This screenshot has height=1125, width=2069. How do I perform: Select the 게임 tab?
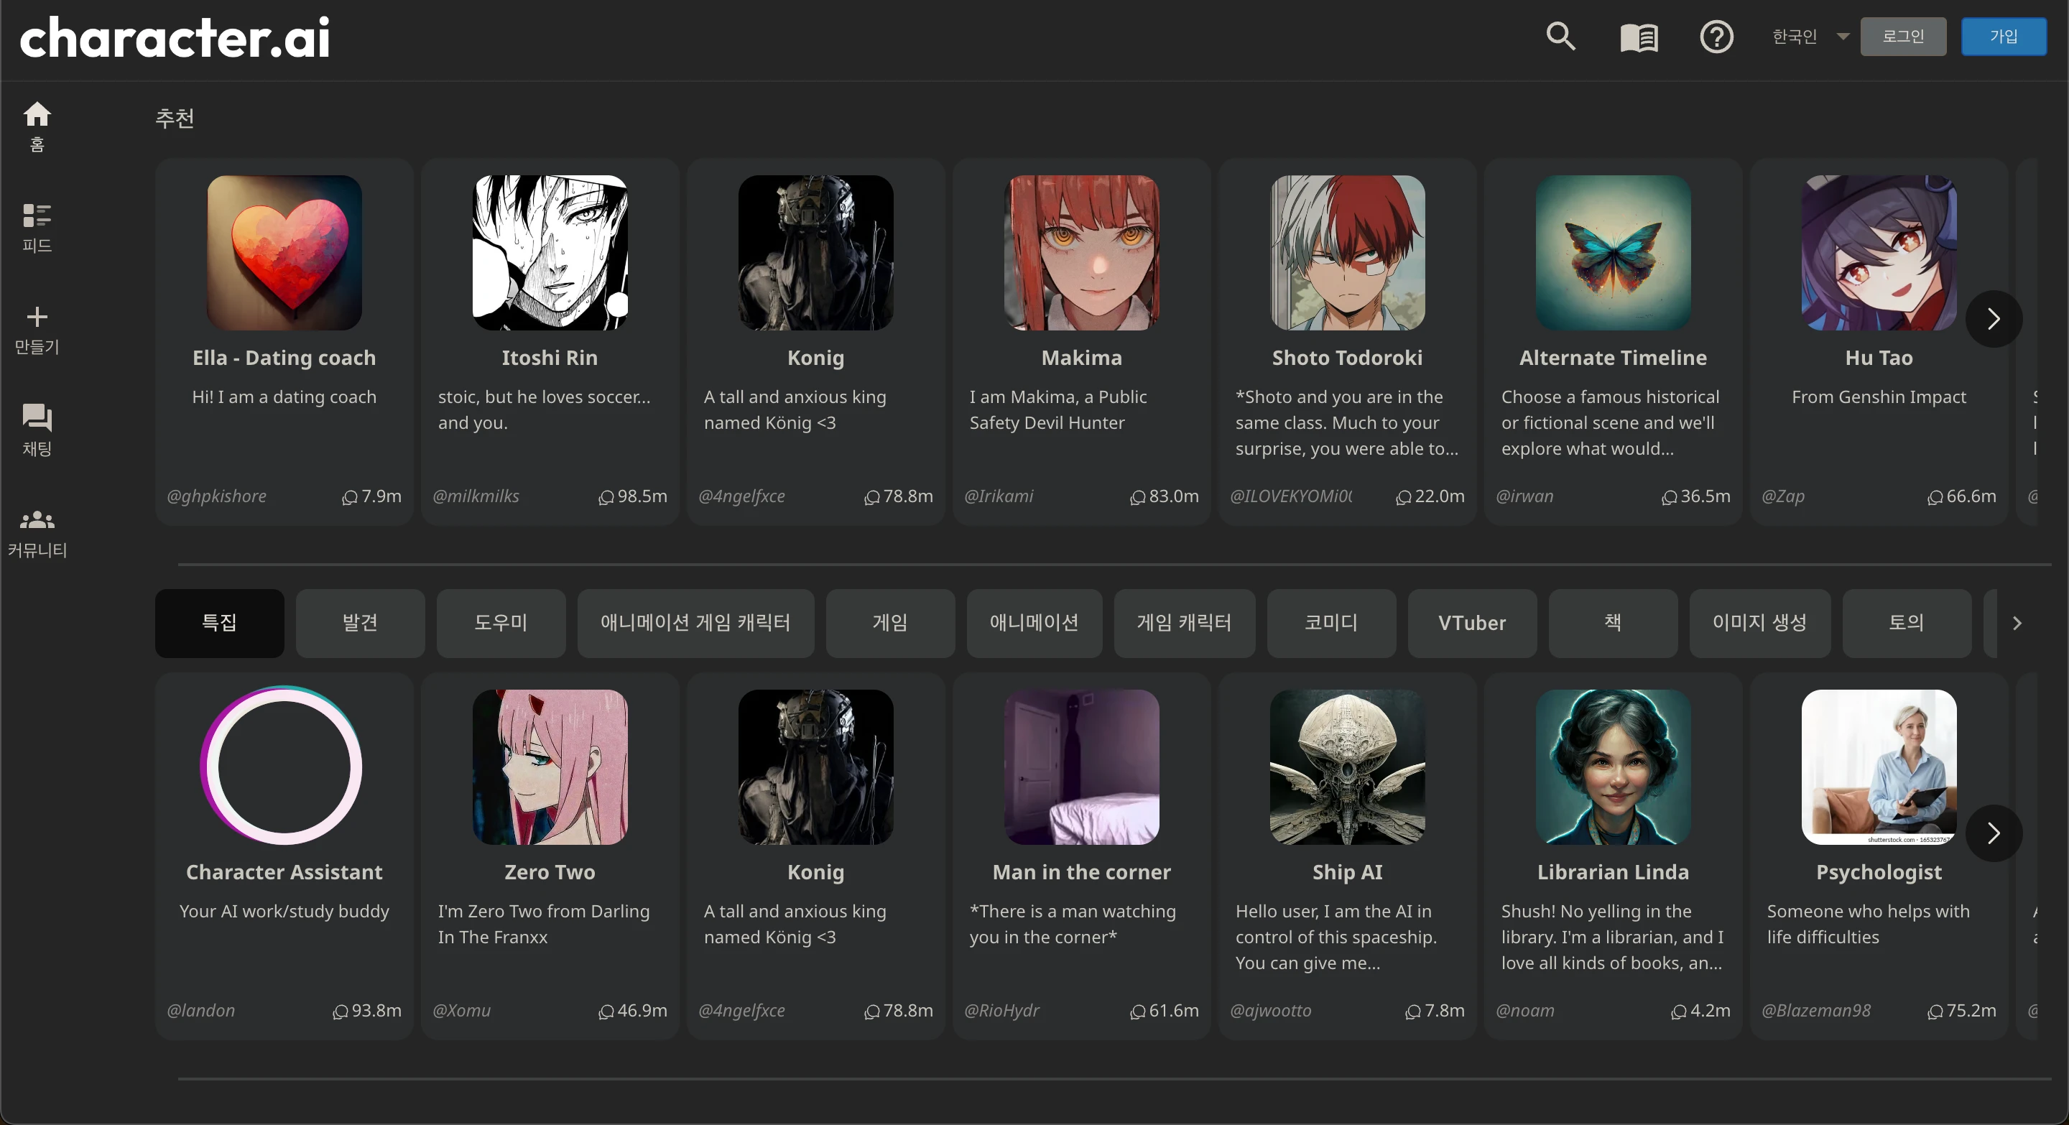point(890,623)
